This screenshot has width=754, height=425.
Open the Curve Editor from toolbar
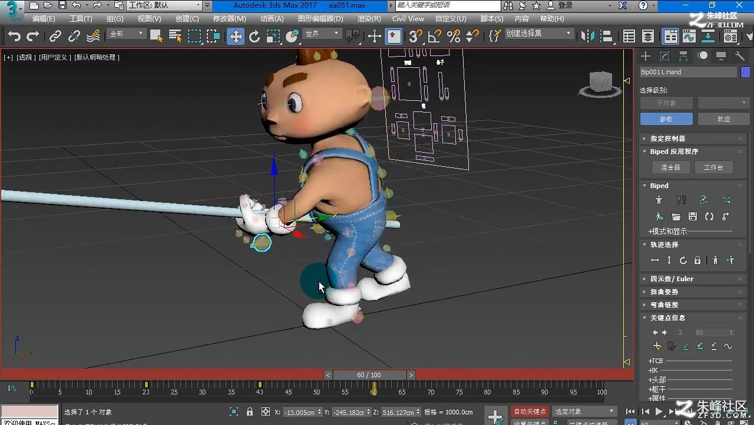pyautogui.click(x=689, y=37)
